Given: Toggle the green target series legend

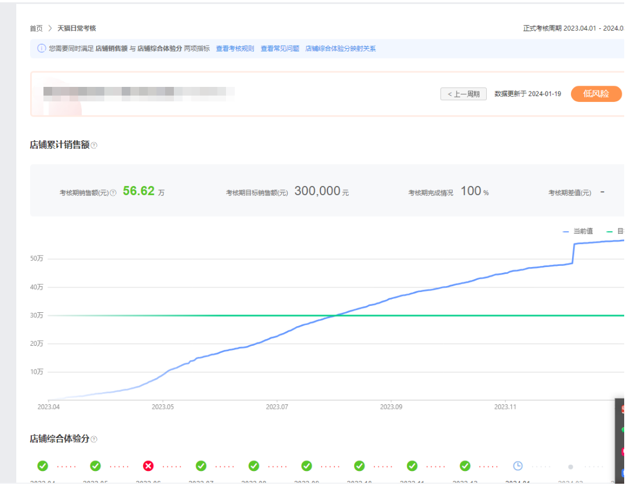Looking at the screenshot, I should (614, 231).
